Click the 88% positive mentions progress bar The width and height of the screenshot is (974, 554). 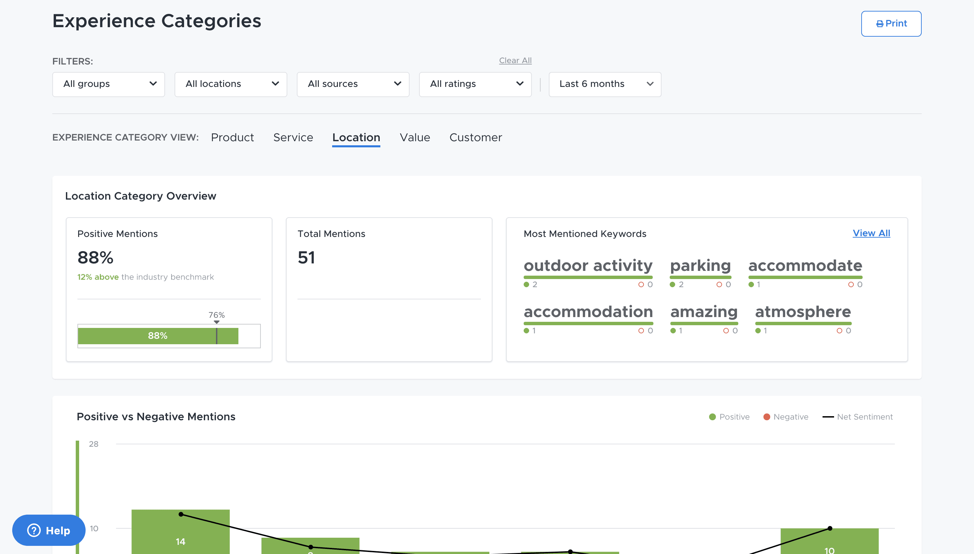158,336
